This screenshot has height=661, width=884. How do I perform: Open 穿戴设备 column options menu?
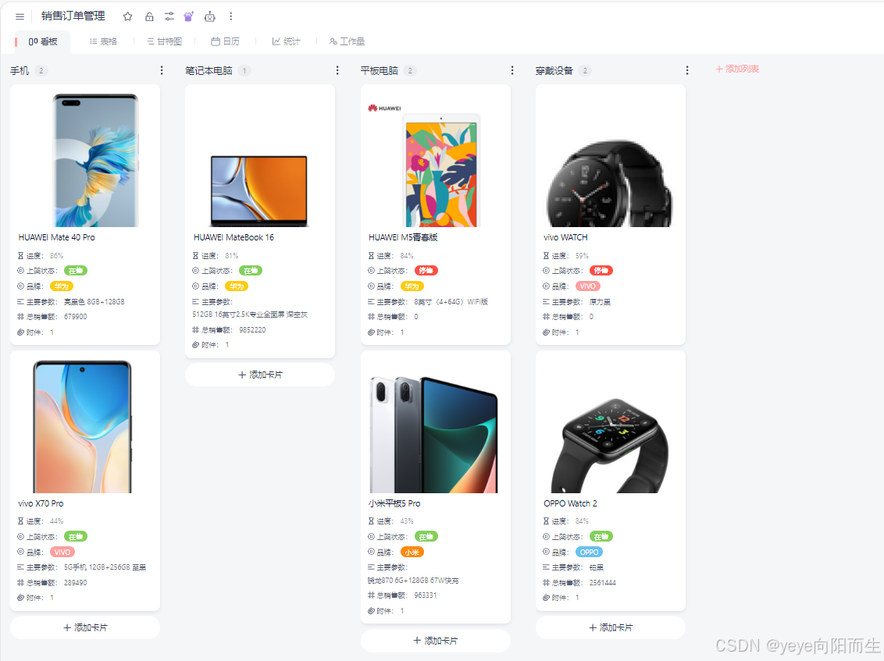click(686, 70)
